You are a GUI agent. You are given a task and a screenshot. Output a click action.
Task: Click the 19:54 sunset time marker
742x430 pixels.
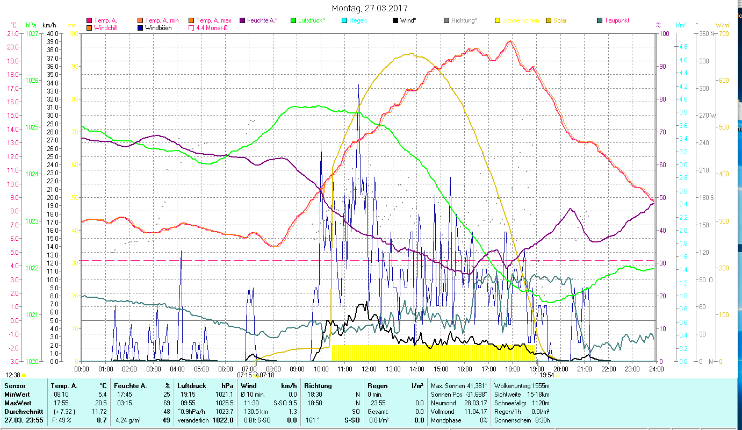[547, 375]
